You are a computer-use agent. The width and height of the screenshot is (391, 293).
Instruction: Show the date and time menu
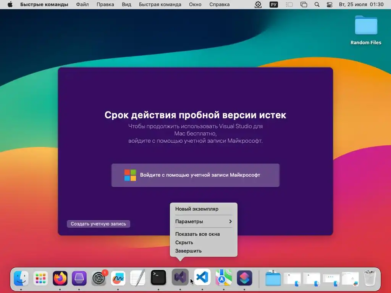(361, 5)
